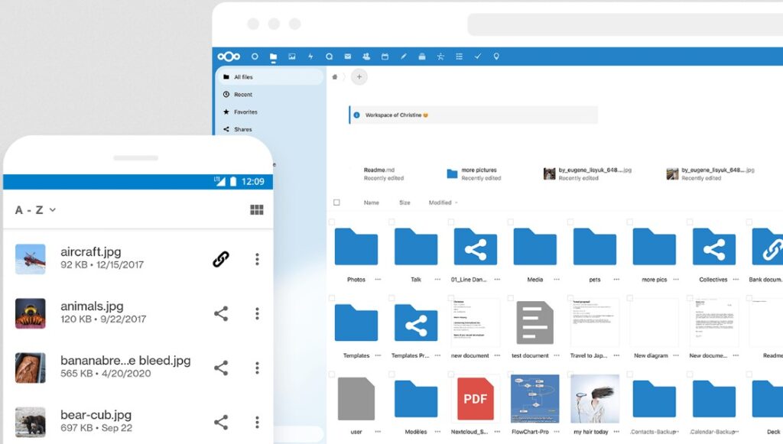783x444 pixels.
Task: Open the Mail envelope icon
Action: [348, 57]
